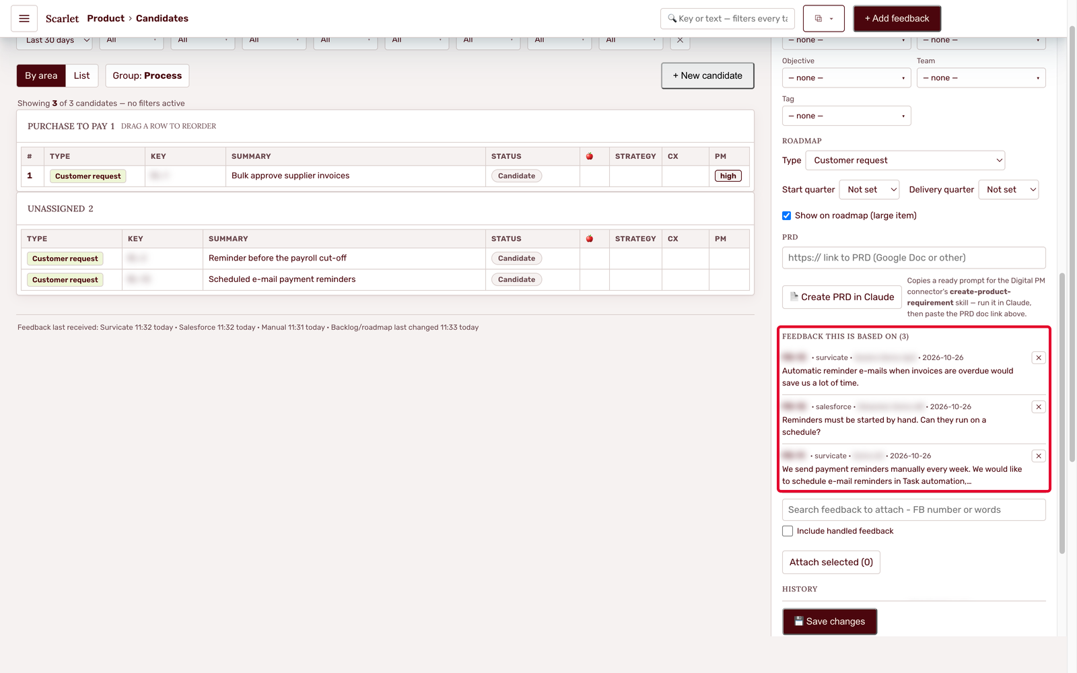Change the Group: Process setting

147,76
